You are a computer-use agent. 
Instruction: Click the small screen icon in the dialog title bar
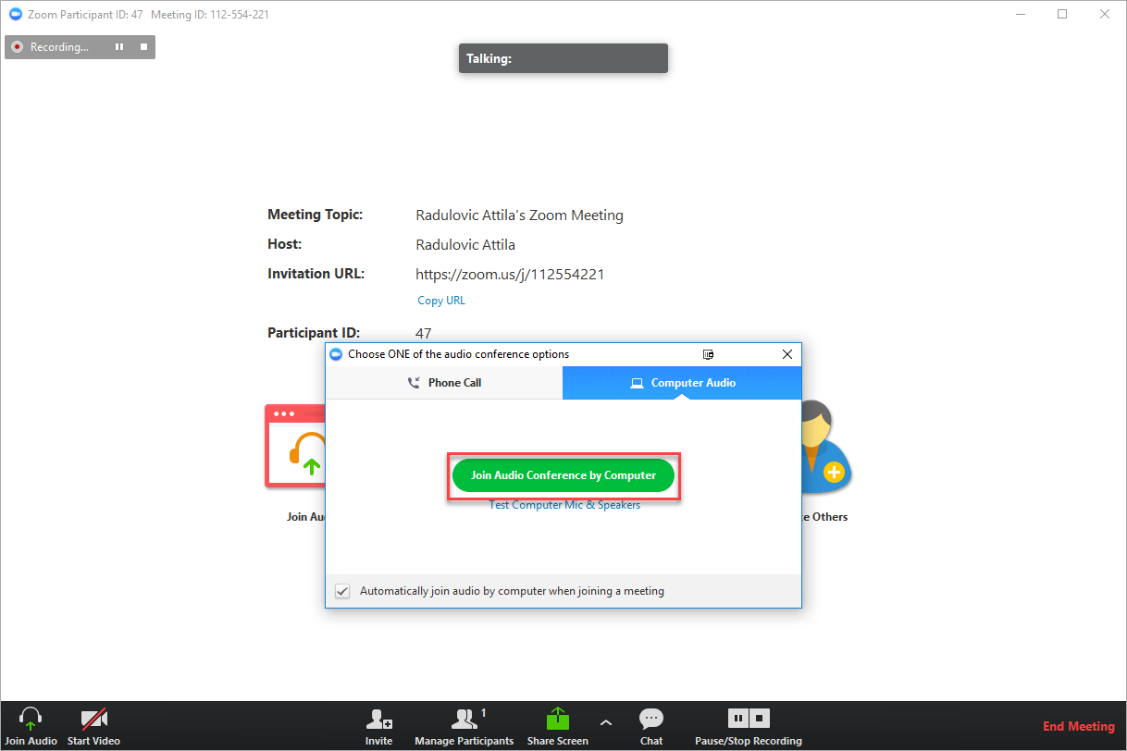coord(708,354)
